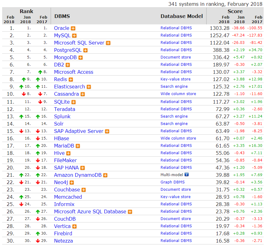The image size is (267, 245).
Task: Click Wide column store in the HBase row
Action: 178,138
